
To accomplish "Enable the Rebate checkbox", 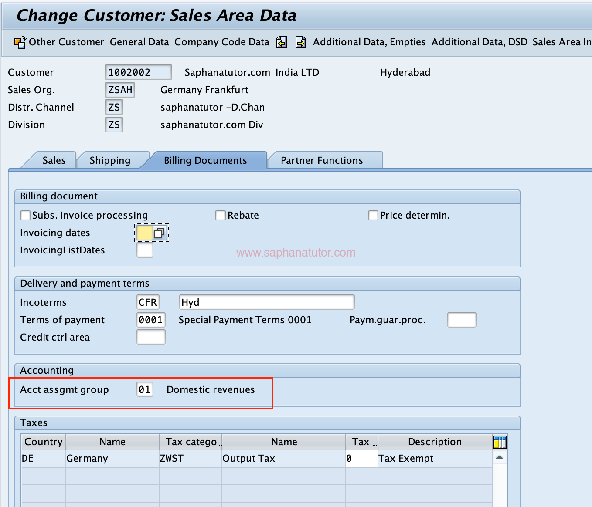I will point(221,215).
